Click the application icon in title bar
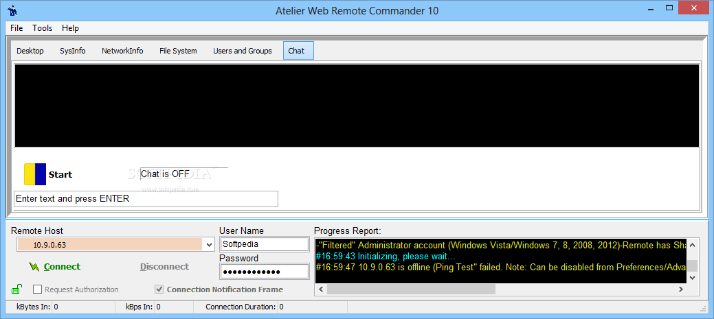This screenshot has width=714, height=319. pyautogui.click(x=12, y=10)
